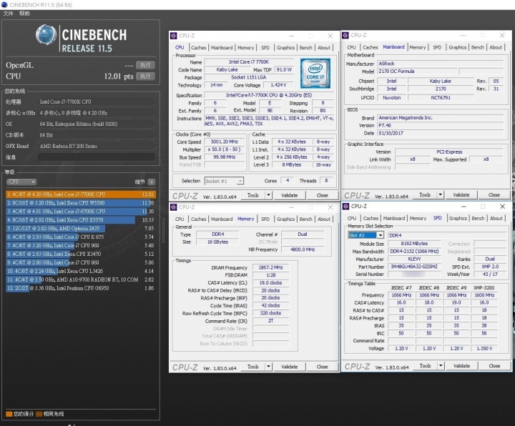Select AMD A10-9700 RADEON R7 ranking row
This screenshot has height=426, width=515.
(80, 279)
